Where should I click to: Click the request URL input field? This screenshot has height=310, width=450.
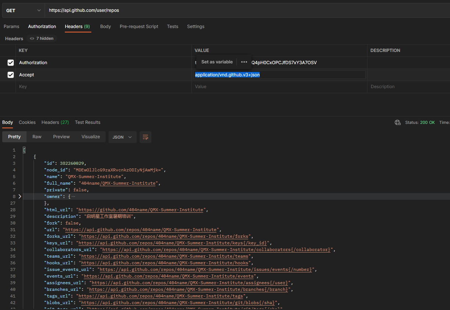pyautogui.click(x=247, y=10)
